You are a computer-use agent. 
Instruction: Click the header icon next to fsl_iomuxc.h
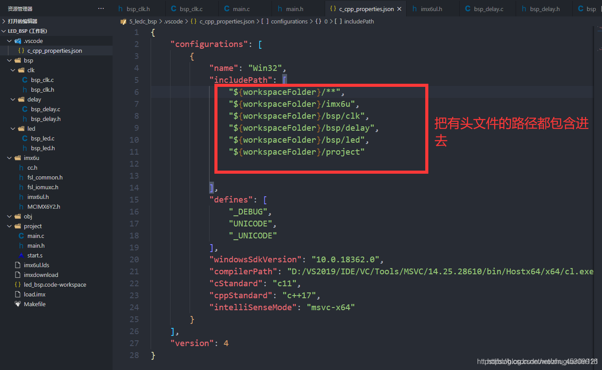(x=21, y=187)
